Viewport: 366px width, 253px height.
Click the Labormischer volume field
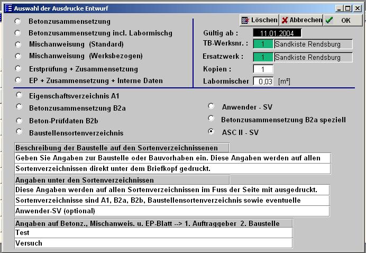point(263,82)
